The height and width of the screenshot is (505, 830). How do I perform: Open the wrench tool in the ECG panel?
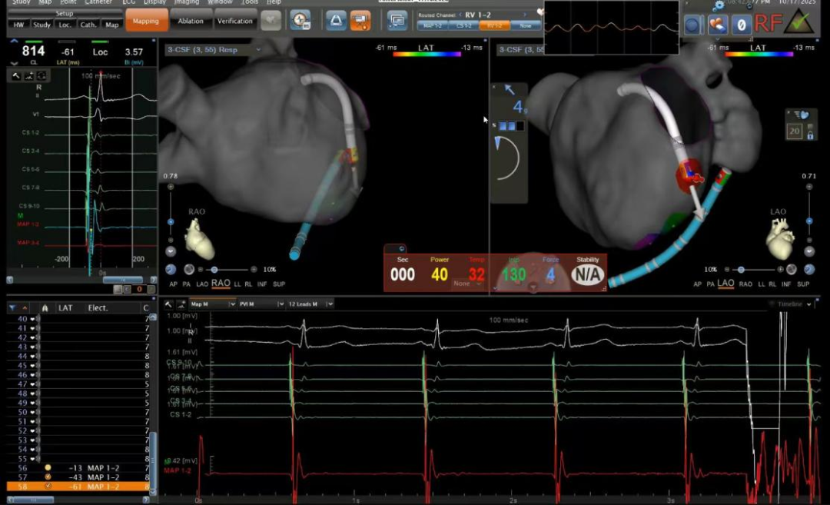(x=15, y=76)
